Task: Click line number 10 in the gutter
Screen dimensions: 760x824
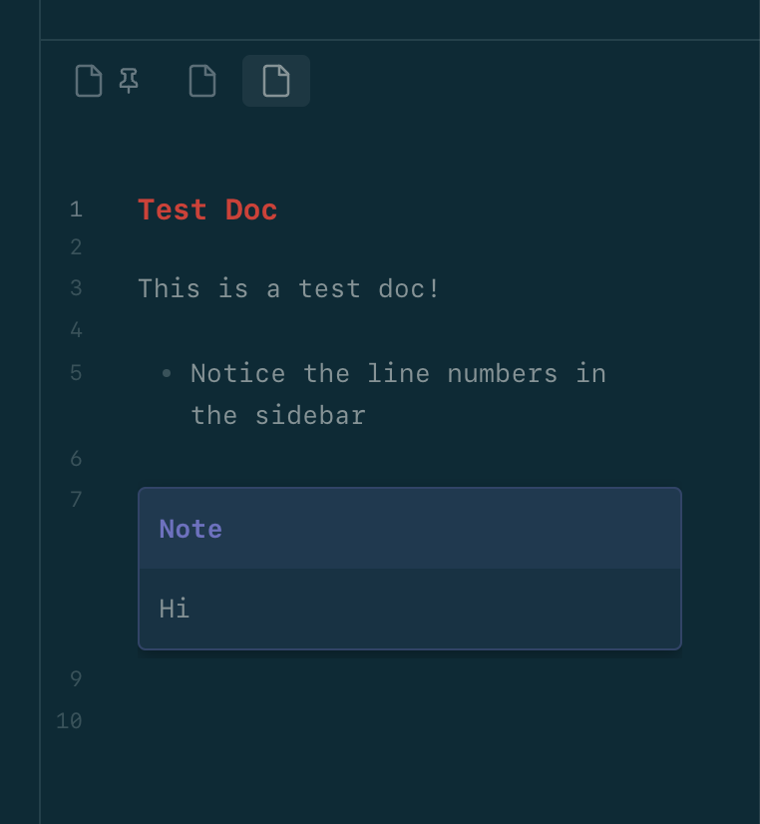Action: coord(68,720)
